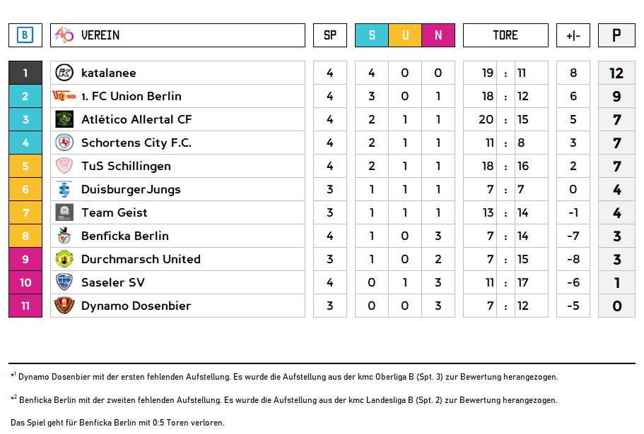Click the 1. FC Union Berlin crest
644x434 pixels.
(64, 96)
